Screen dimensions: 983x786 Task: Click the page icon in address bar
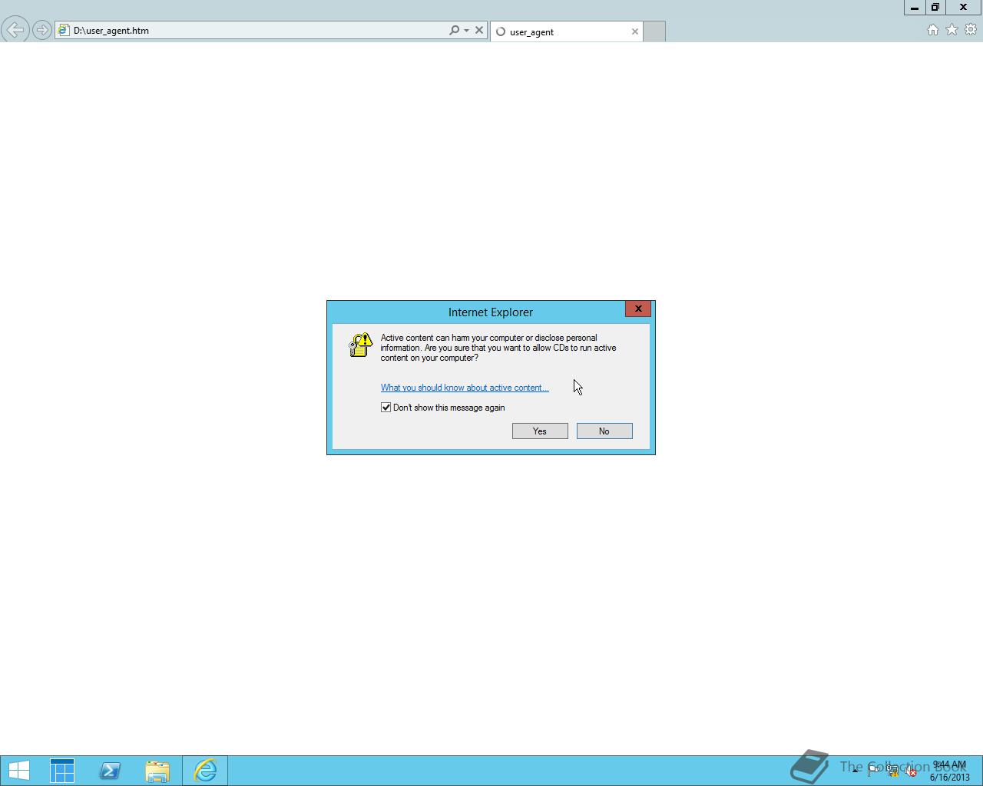[x=65, y=31]
